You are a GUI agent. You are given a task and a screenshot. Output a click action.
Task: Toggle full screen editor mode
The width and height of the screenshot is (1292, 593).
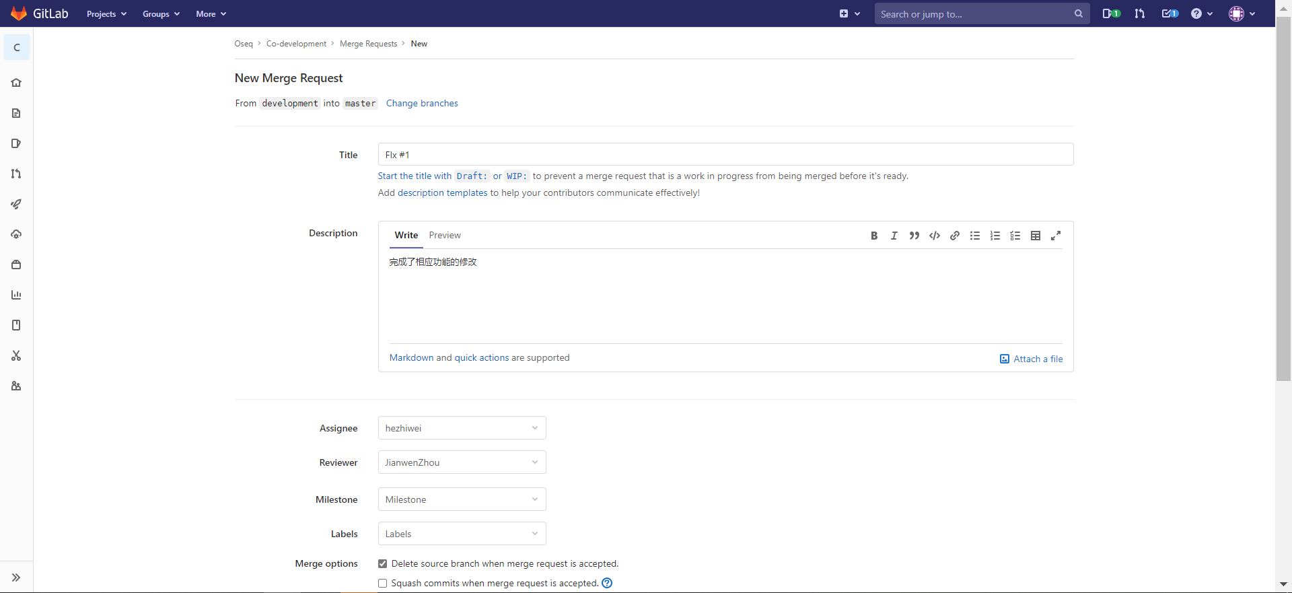click(1056, 236)
